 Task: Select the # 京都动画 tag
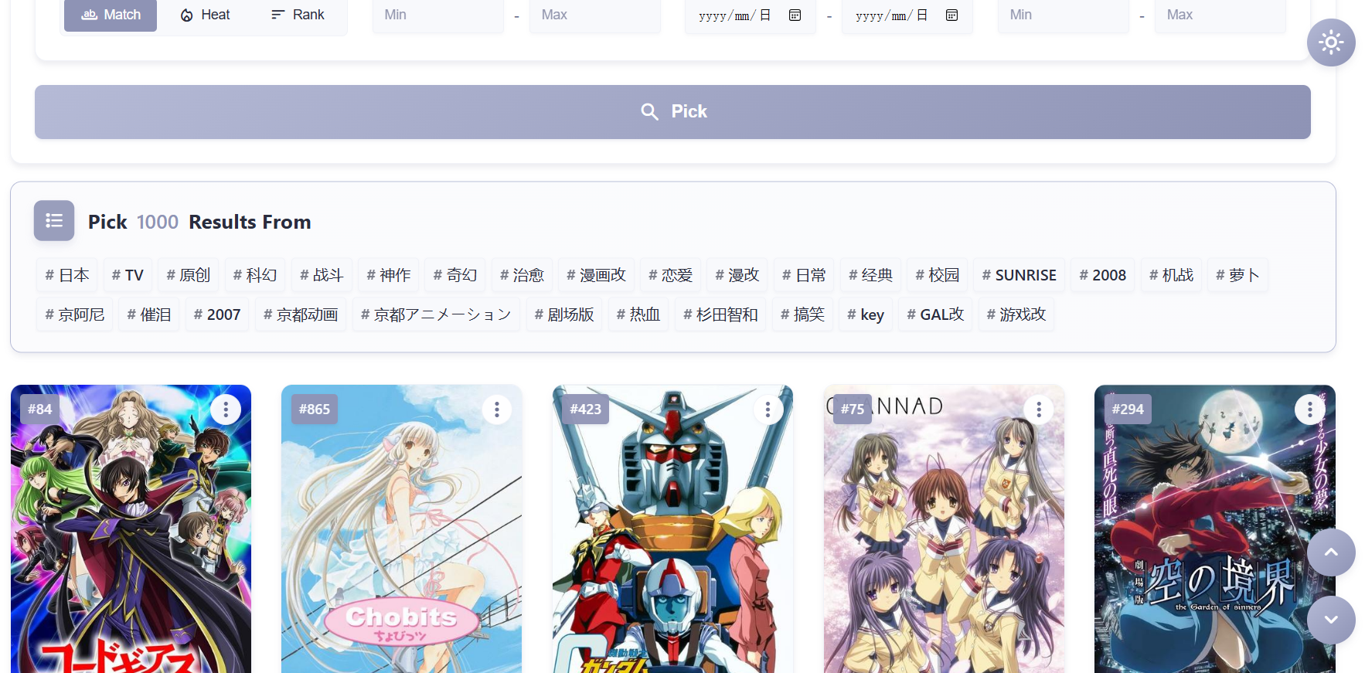[301, 314]
